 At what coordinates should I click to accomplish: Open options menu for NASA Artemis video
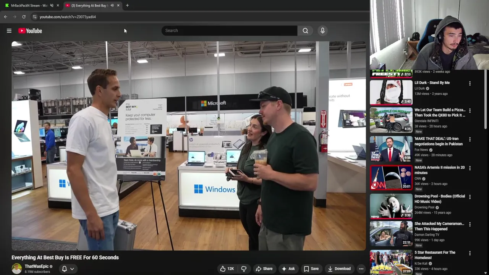click(x=470, y=168)
